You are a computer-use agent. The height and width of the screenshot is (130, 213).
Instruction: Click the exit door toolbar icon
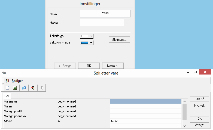point(33,88)
